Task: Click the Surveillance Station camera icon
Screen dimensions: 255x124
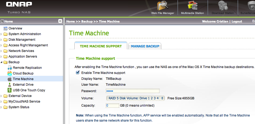Action: [250, 6]
